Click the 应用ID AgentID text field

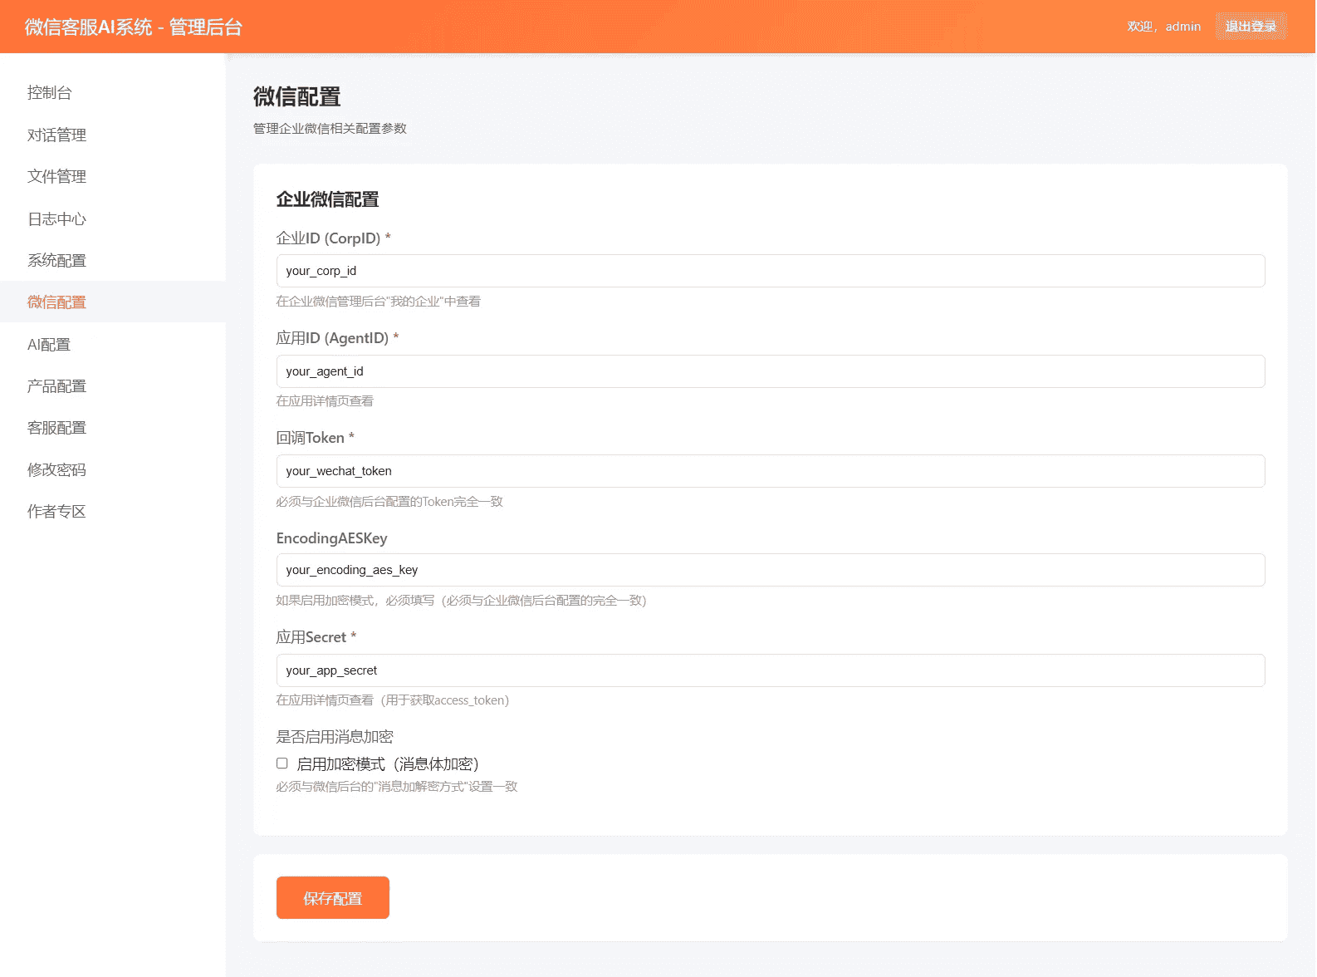[770, 371]
